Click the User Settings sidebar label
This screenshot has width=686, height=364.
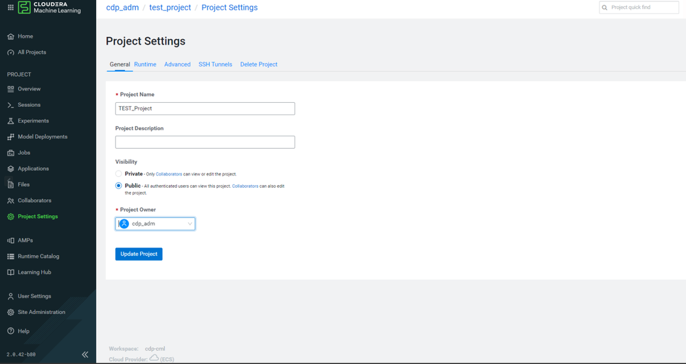tap(34, 296)
